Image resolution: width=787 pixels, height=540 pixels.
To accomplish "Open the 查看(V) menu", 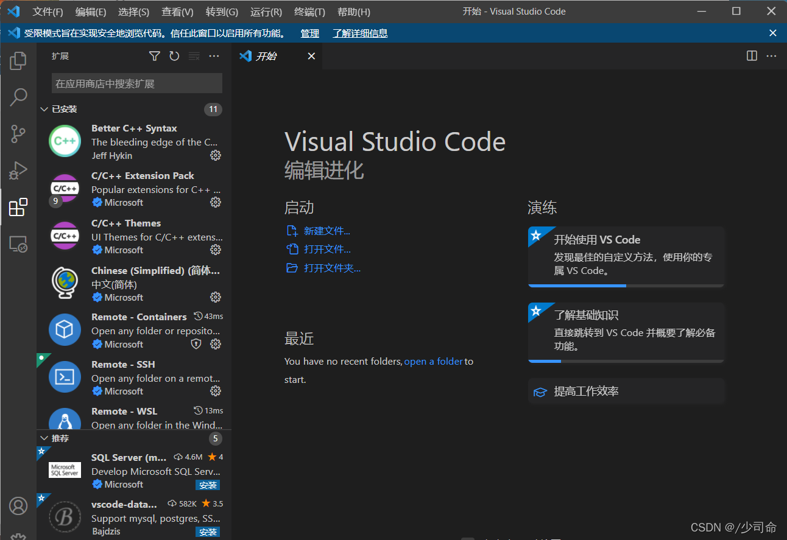I will [177, 12].
